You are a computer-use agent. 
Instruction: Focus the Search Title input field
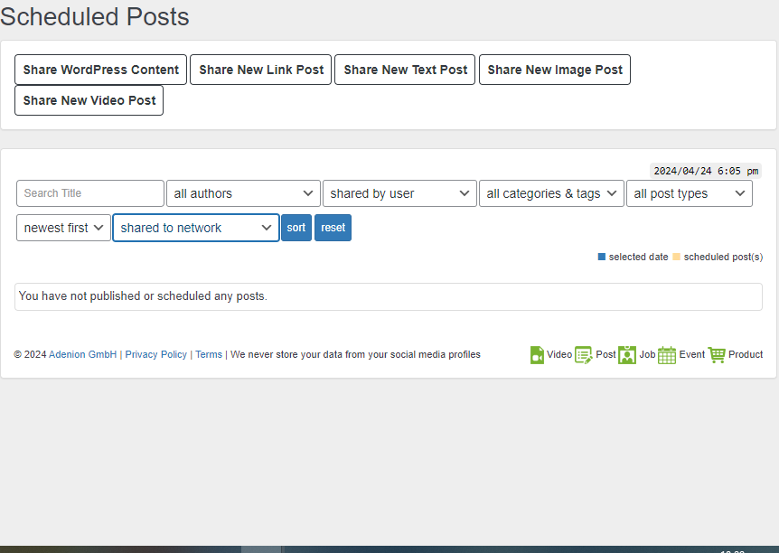(90, 193)
